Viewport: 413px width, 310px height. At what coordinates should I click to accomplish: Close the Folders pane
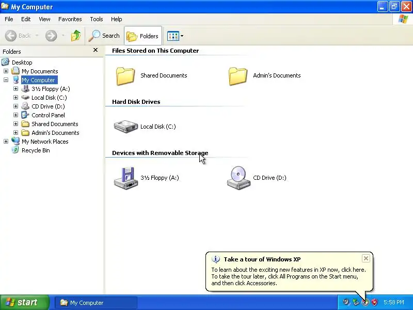[96, 50]
